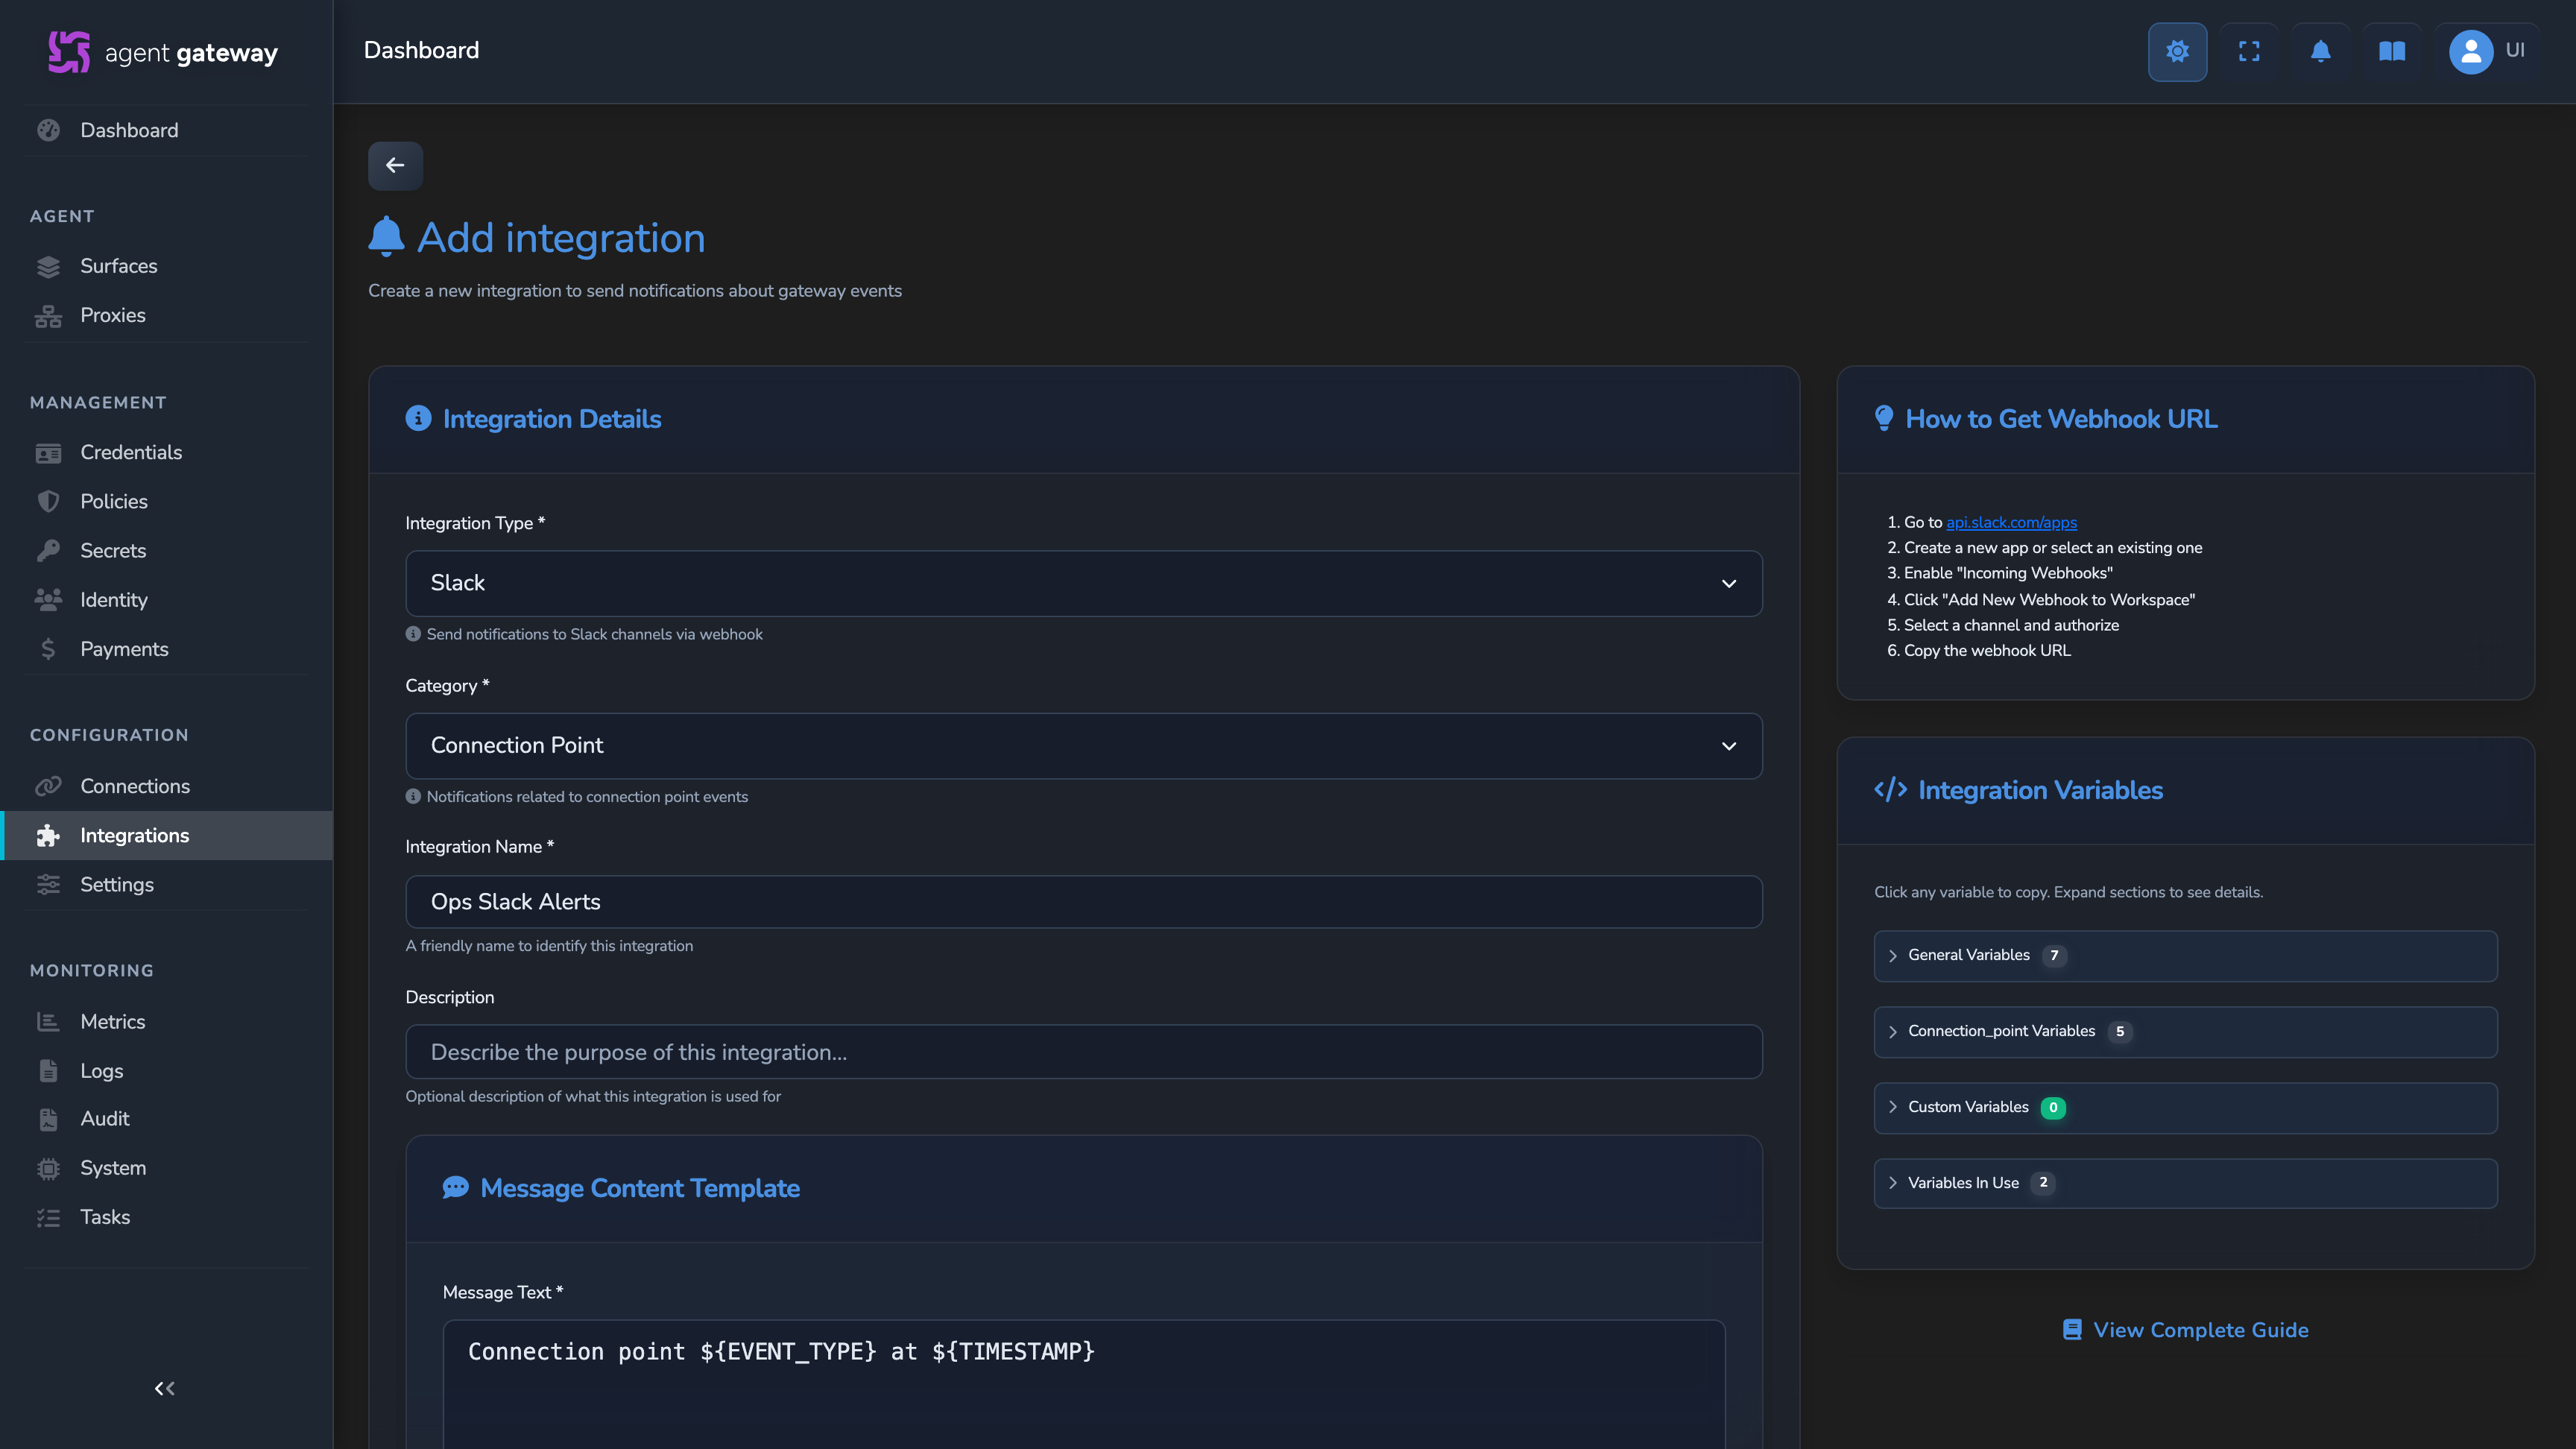The height and width of the screenshot is (1449, 2576).
Task: Click the Surfaces layers icon
Action: pyautogui.click(x=48, y=266)
